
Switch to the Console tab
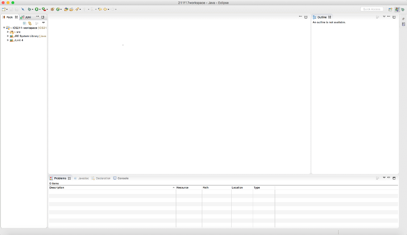[123, 178]
